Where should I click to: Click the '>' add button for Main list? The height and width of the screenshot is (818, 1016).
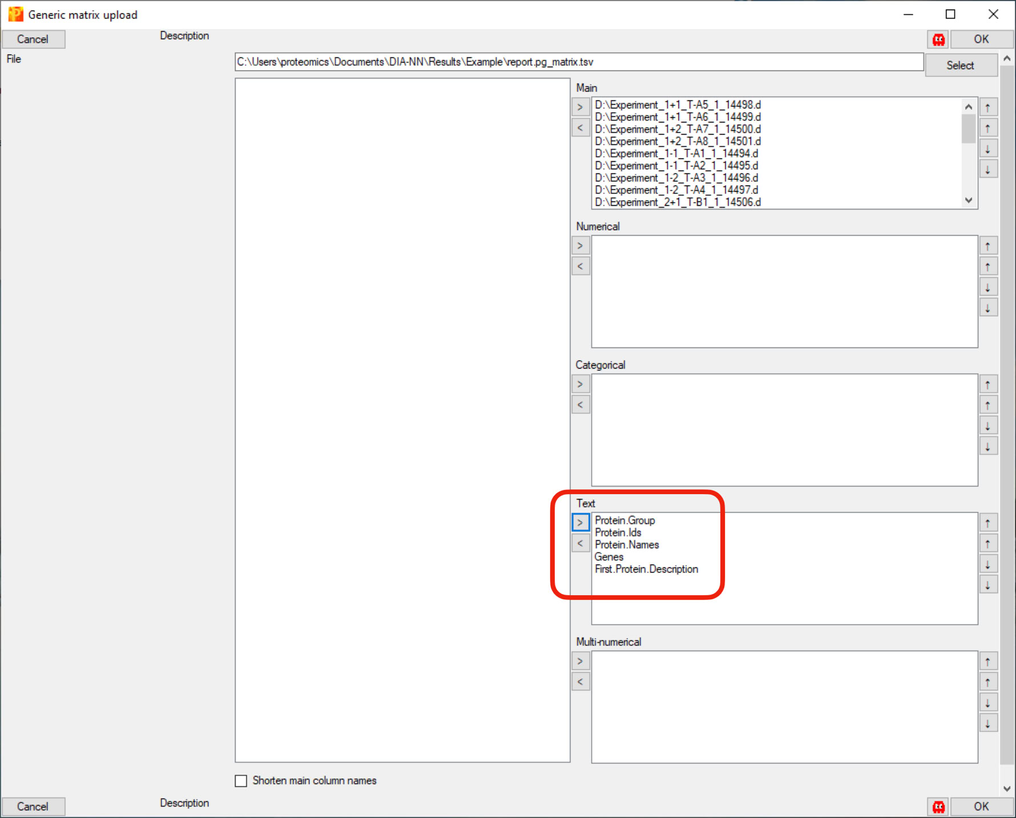tap(580, 107)
